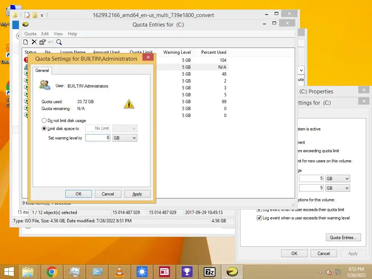Open warning level unit GB dropdown
This screenshot has width=372, height=279.
pyautogui.click(x=125, y=138)
